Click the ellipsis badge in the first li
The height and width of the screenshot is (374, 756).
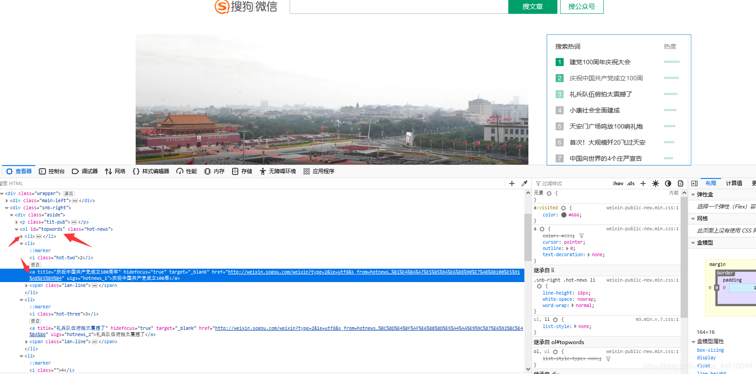pyautogui.click(x=39, y=237)
